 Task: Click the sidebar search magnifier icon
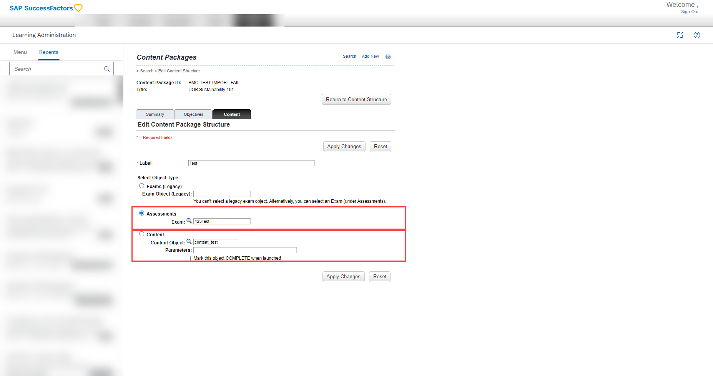(107, 69)
